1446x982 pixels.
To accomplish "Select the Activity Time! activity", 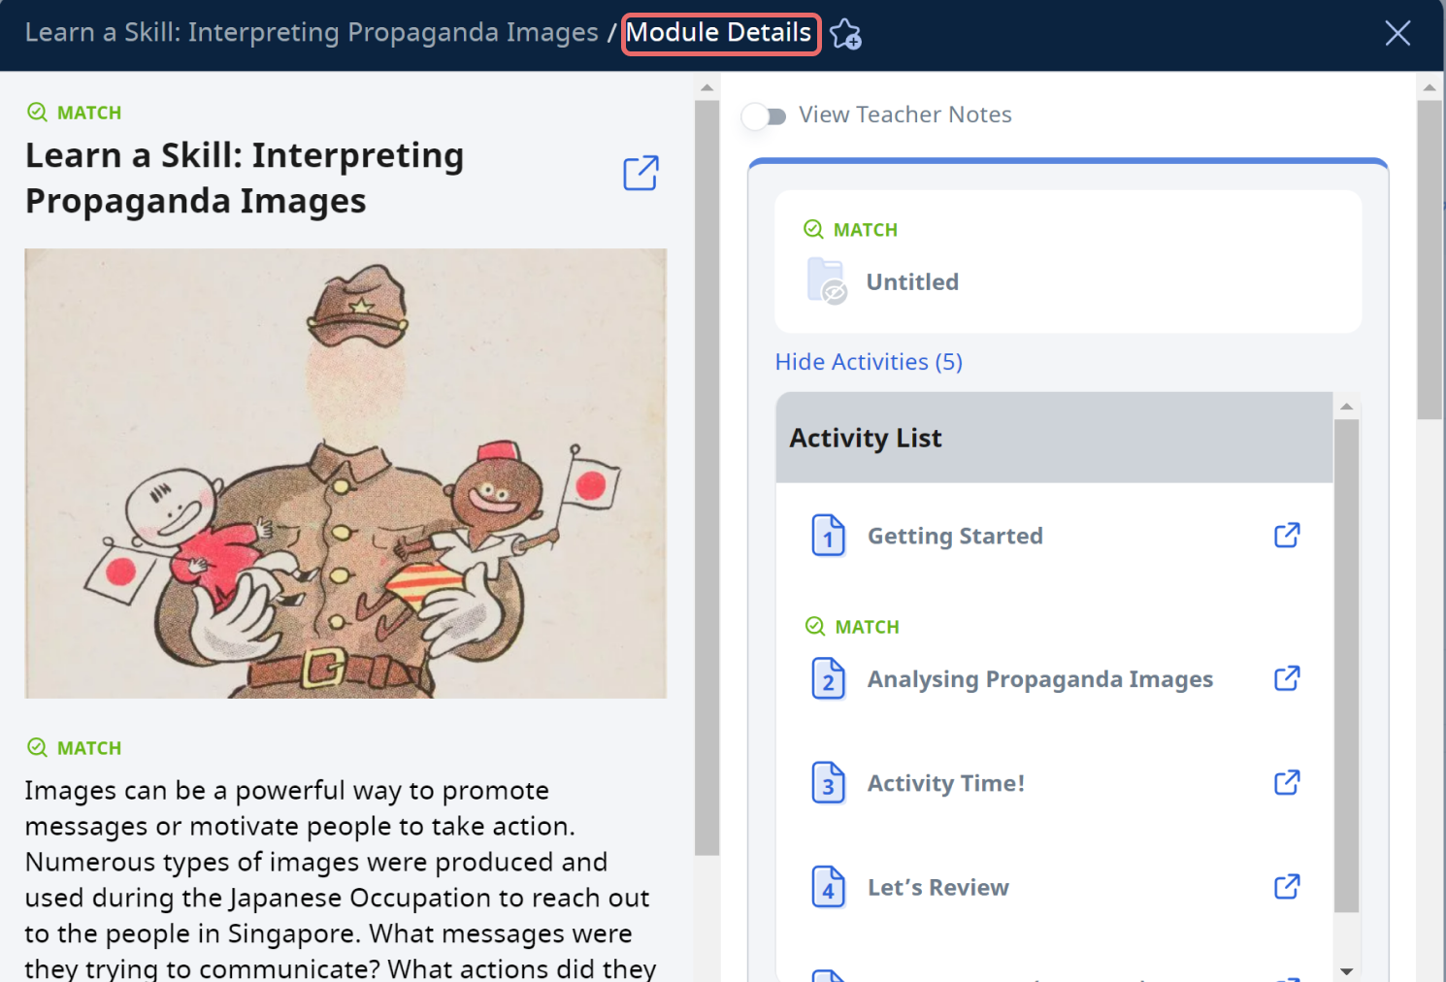I will pyautogui.click(x=946, y=783).
